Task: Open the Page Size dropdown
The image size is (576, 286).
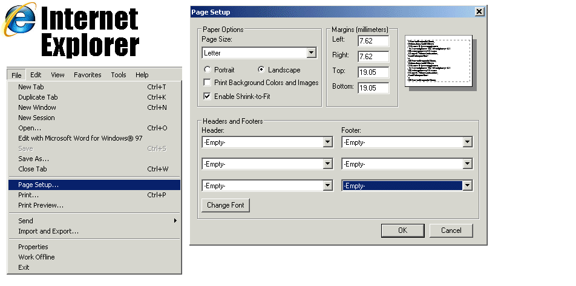Action: tap(311, 53)
